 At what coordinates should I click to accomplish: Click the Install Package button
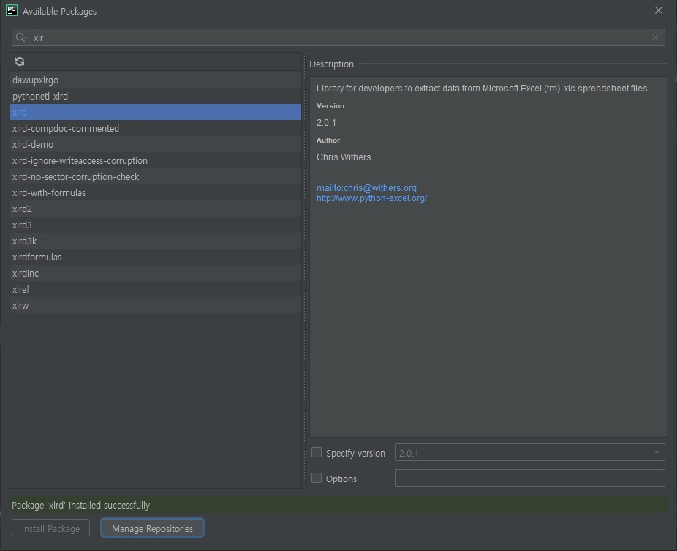pos(50,528)
